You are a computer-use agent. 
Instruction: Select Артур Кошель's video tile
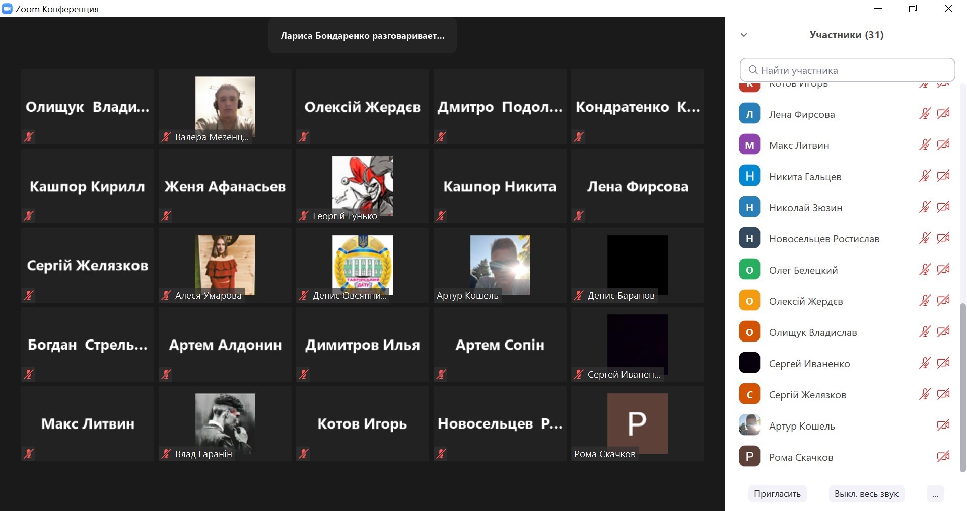[500, 265]
